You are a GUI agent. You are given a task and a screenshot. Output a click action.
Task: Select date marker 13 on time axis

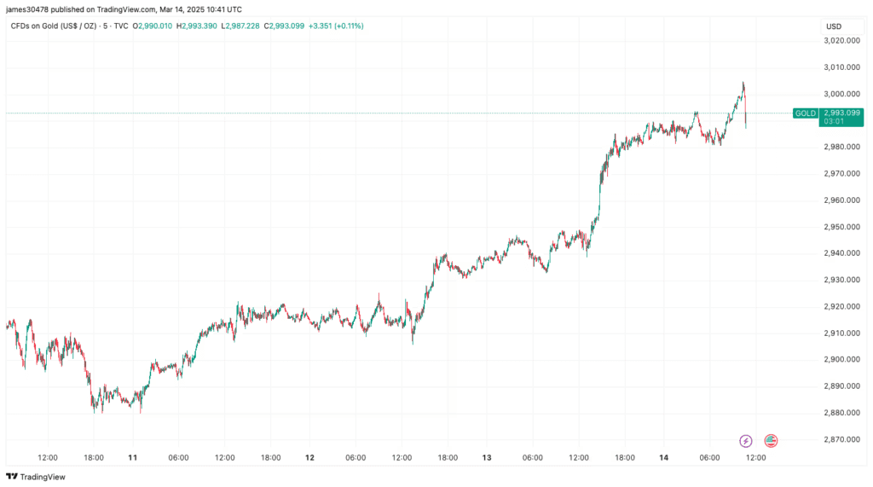coord(487,458)
